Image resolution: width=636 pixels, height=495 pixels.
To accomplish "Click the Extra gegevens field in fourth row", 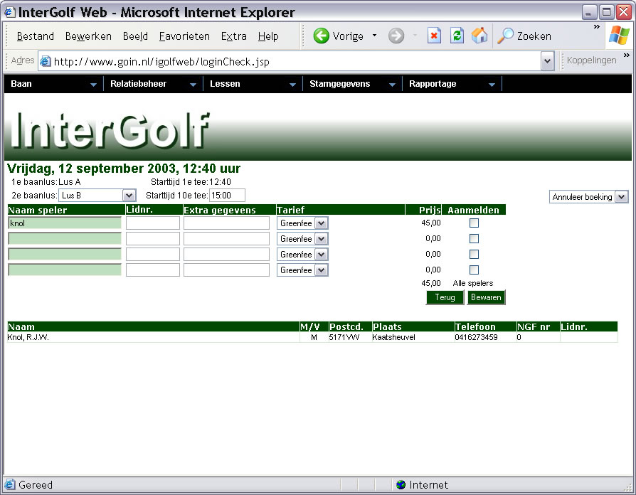I will (x=226, y=270).
